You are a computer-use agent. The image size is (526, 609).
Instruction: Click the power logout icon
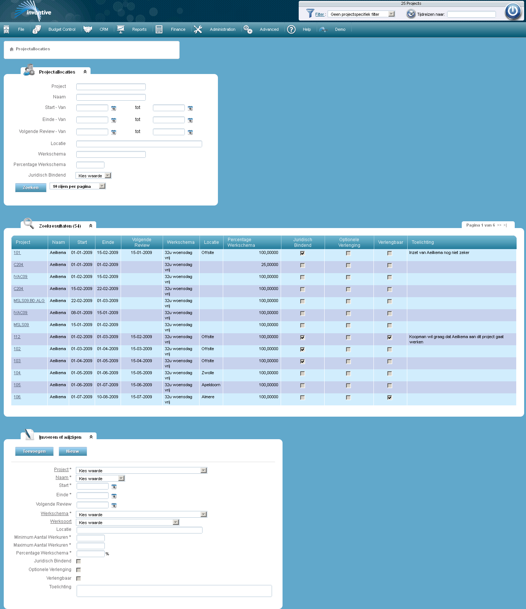[513, 11]
